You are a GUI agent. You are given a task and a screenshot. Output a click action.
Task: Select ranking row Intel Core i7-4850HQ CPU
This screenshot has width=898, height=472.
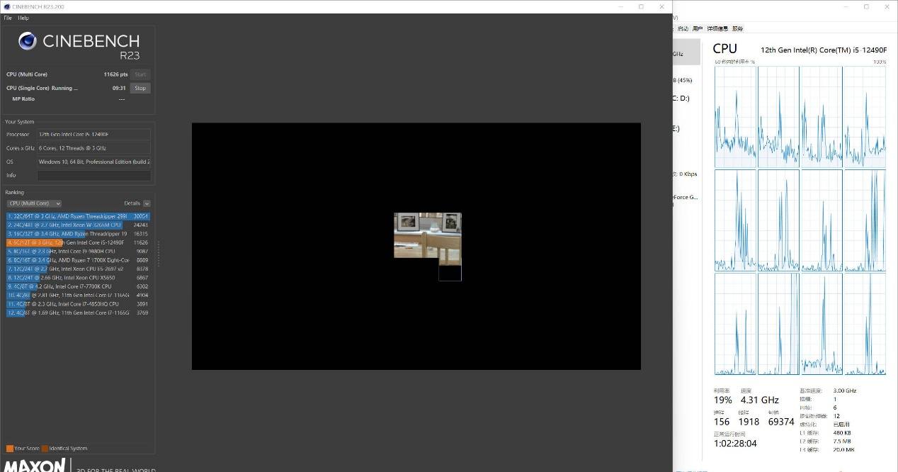click(x=78, y=304)
